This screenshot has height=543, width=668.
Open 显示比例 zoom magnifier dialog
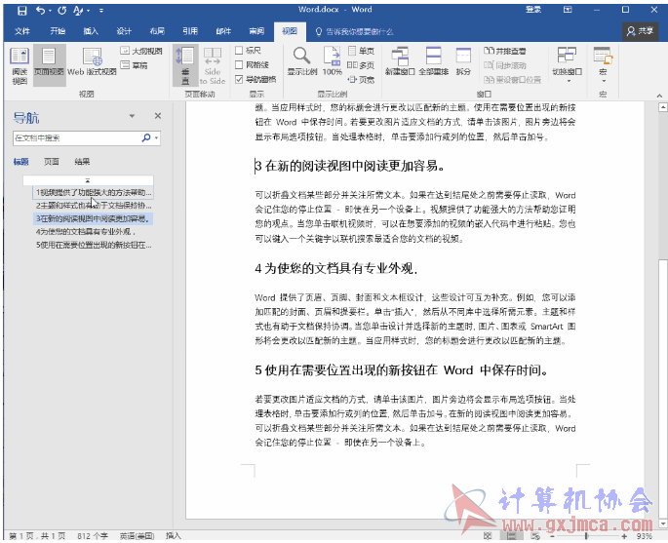(302, 60)
